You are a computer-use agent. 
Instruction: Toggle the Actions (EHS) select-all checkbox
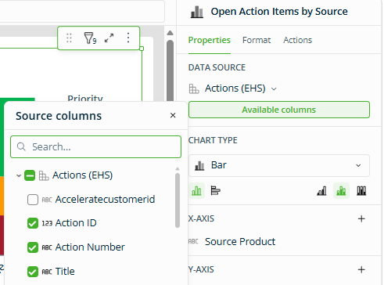coord(30,175)
